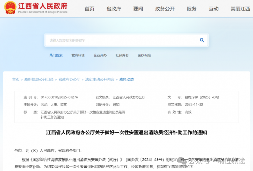Click the magnifier search icon
Image resolution: width=253 pixels, height=171 pixels.
202,40
